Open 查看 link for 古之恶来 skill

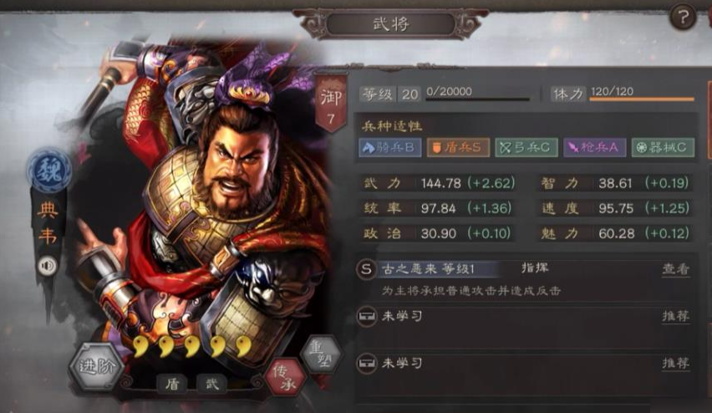point(676,269)
